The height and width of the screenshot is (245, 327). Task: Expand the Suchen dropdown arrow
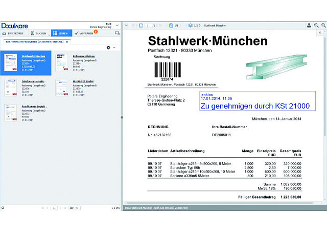(49, 35)
